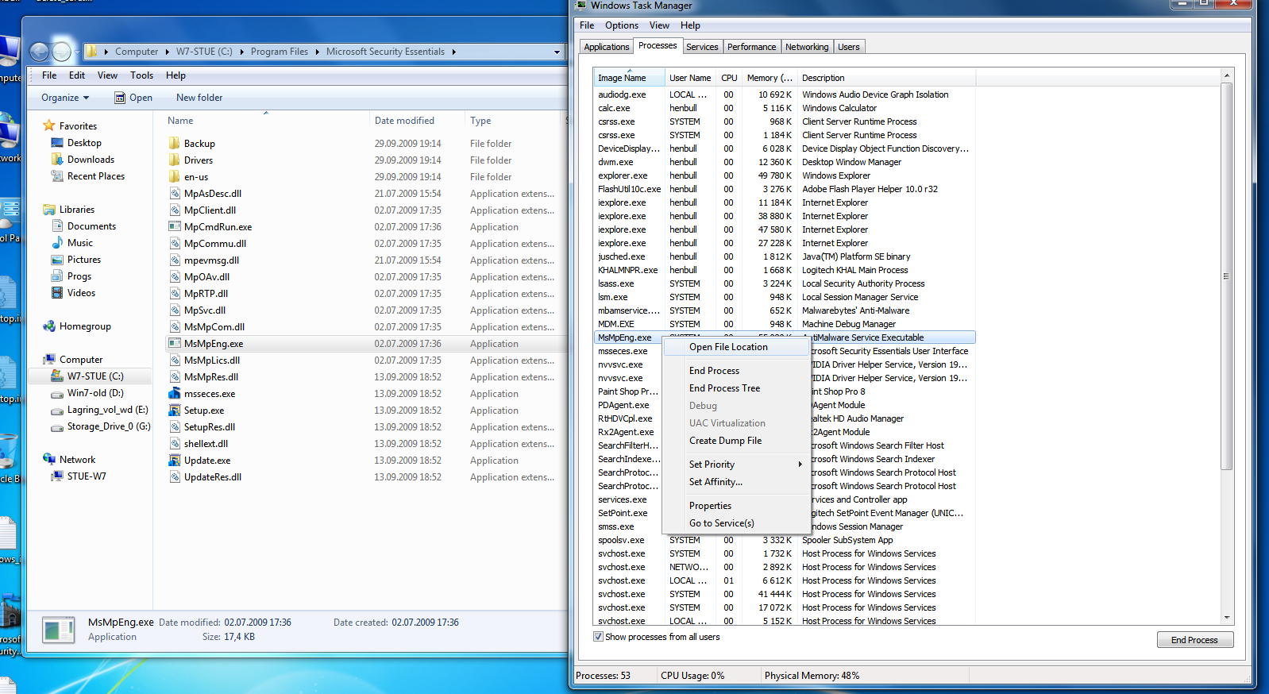
Task: Open Task Manager Options menu
Action: click(621, 25)
